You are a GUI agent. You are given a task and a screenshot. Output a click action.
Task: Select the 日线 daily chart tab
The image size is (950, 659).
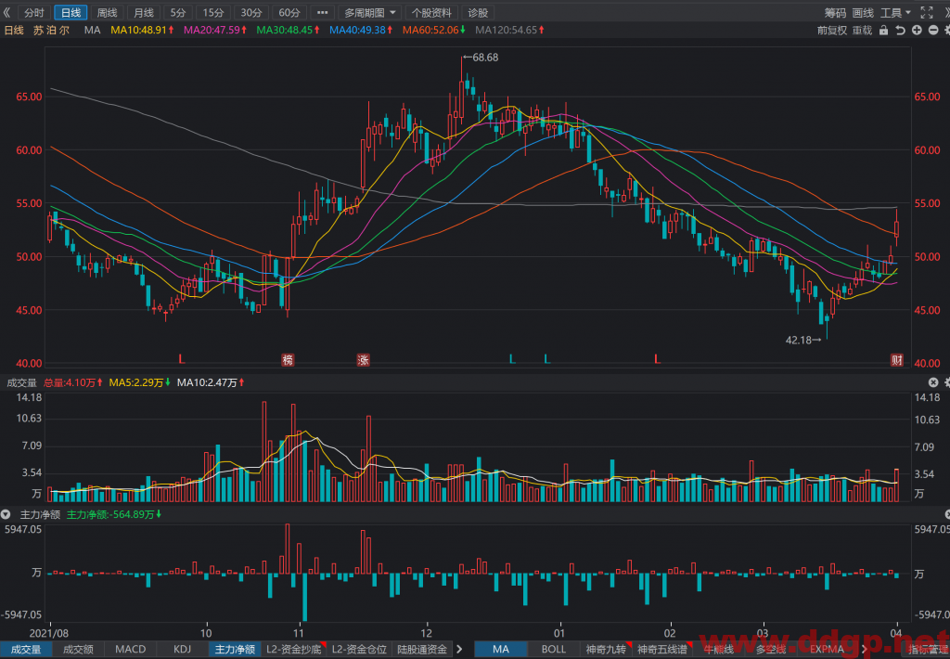coord(71,13)
